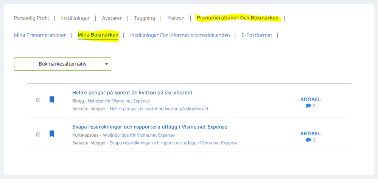The image size is (378, 179).
Task: Click comment bubble icon in second row
Action: click(x=308, y=140)
